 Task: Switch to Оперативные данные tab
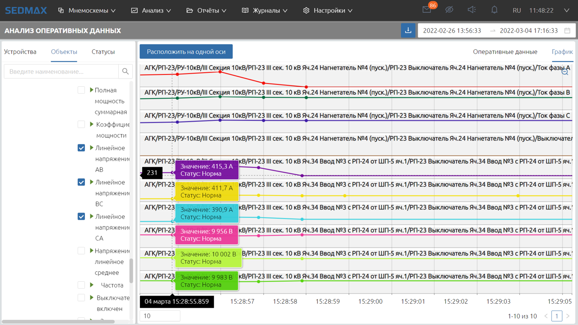coord(505,52)
